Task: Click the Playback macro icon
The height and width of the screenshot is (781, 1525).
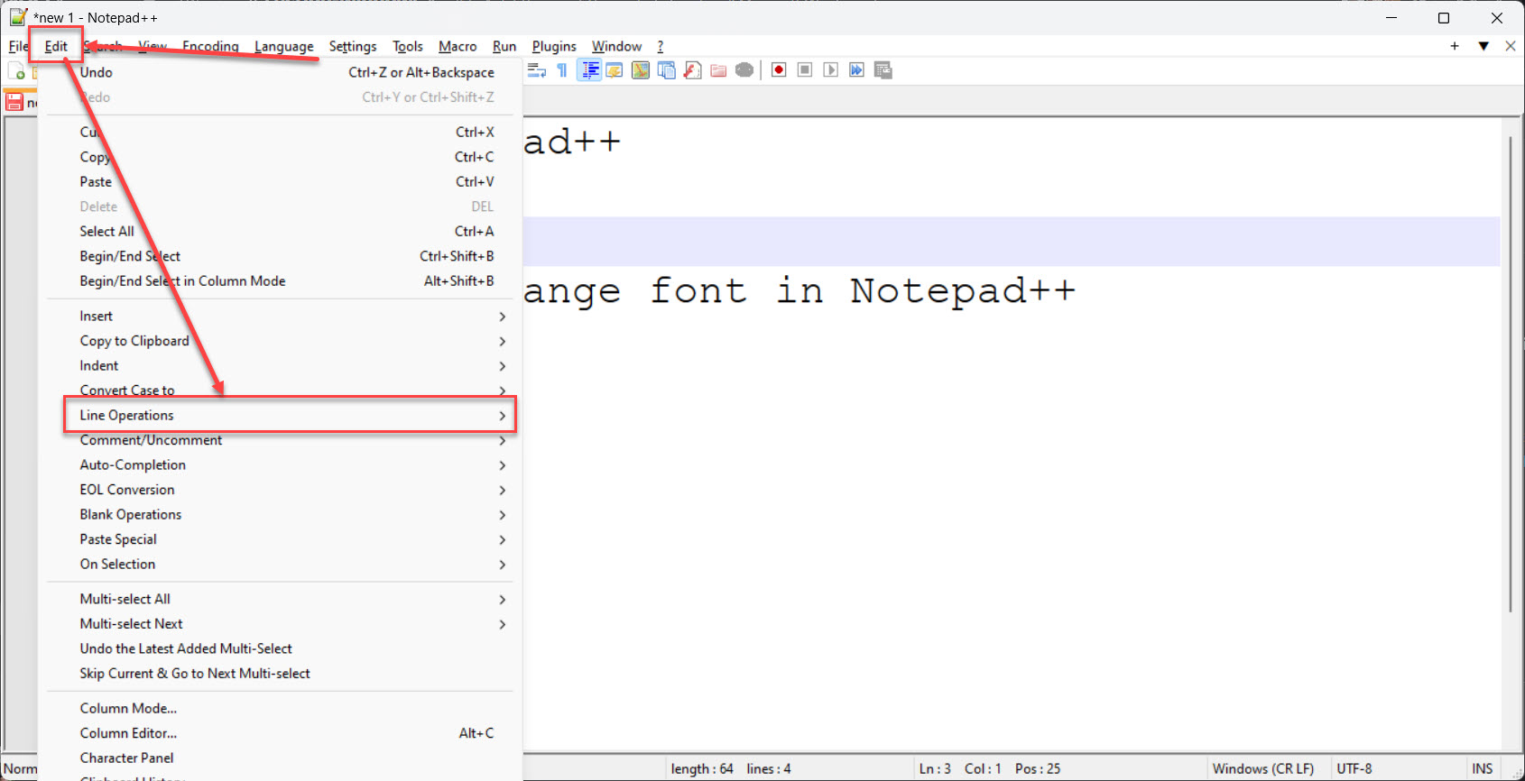Action: pos(831,70)
